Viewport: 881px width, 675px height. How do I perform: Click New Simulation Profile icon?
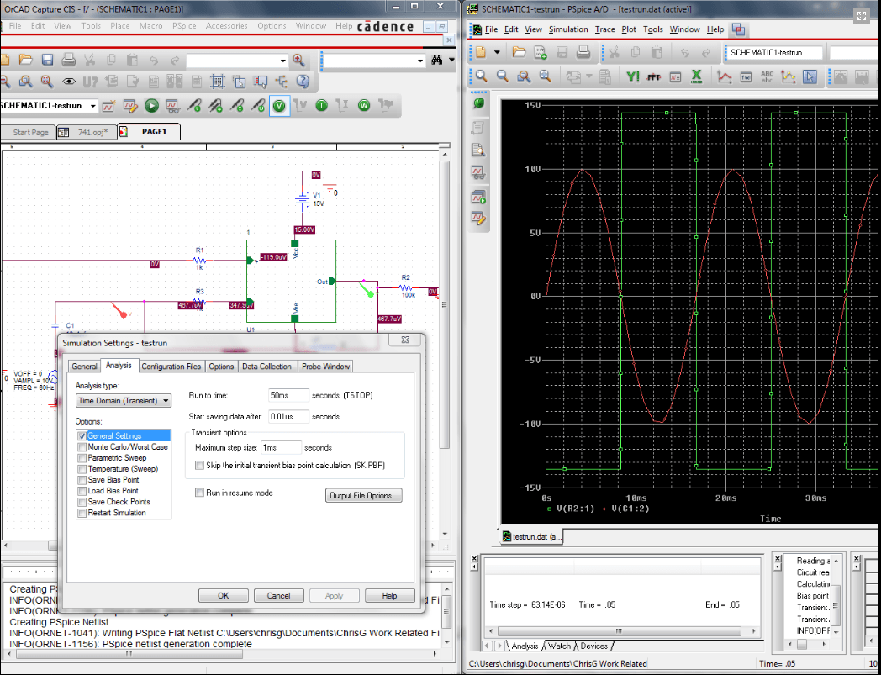click(x=110, y=106)
